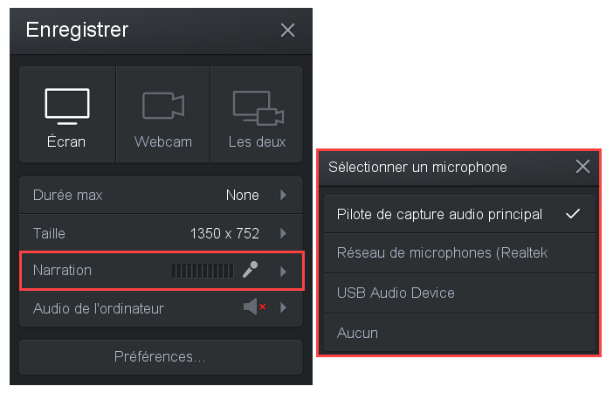
Task: Choose the Webcam camera icon
Action: click(x=163, y=106)
